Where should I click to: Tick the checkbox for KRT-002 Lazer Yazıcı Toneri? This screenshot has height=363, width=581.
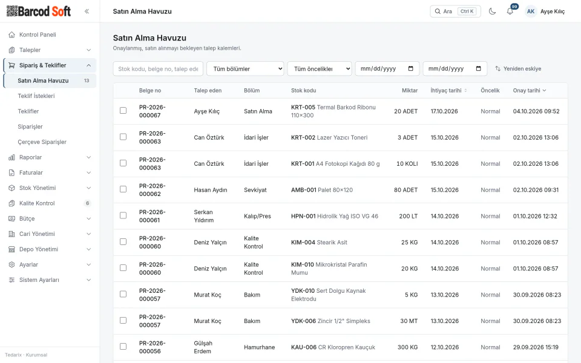coord(123,137)
